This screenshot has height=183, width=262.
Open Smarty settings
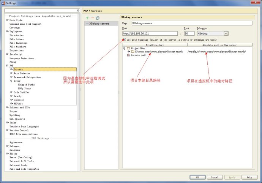point(18,96)
